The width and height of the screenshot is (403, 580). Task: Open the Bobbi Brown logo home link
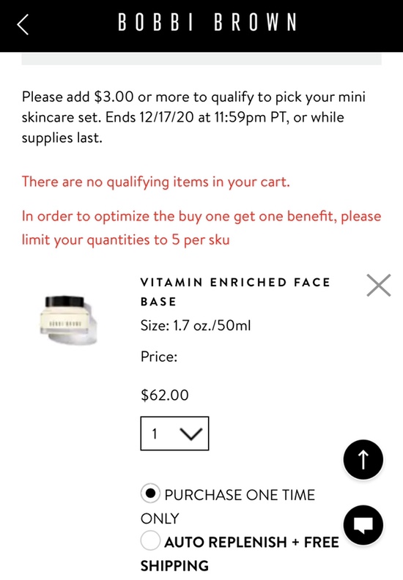[x=207, y=22]
